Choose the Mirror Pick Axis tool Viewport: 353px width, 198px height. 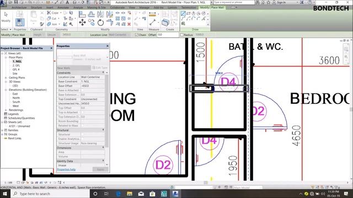(100, 14)
